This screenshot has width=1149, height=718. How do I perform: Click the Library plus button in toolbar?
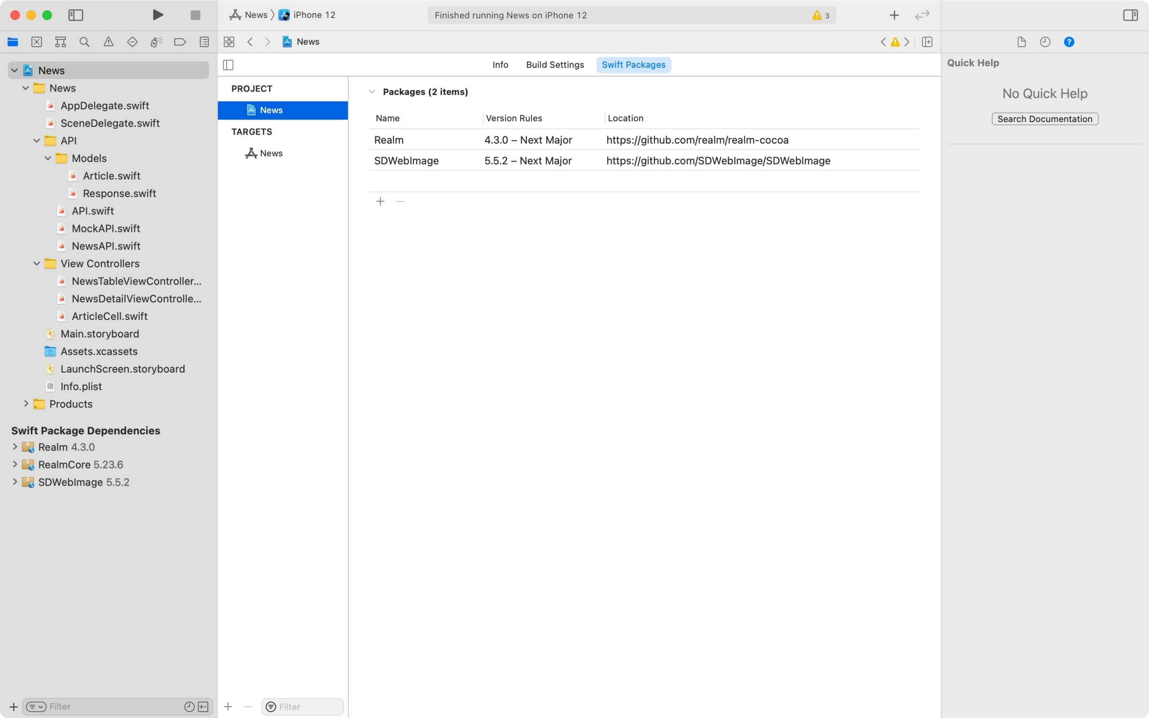pyautogui.click(x=894, y=15)
